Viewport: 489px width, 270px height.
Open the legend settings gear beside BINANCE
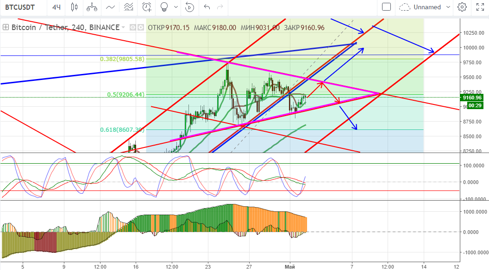click(140, 28)
